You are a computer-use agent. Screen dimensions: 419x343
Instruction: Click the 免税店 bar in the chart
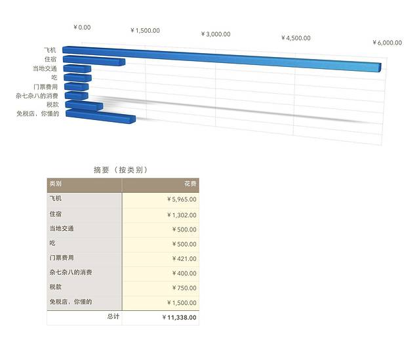click(x=100, y=117)
